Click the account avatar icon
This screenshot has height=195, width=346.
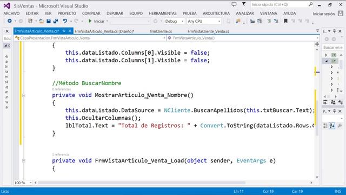tap(341, 14)
